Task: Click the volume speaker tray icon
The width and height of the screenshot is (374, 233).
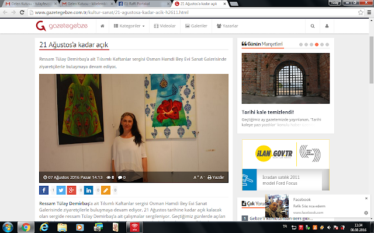Action: click(329, 228)
